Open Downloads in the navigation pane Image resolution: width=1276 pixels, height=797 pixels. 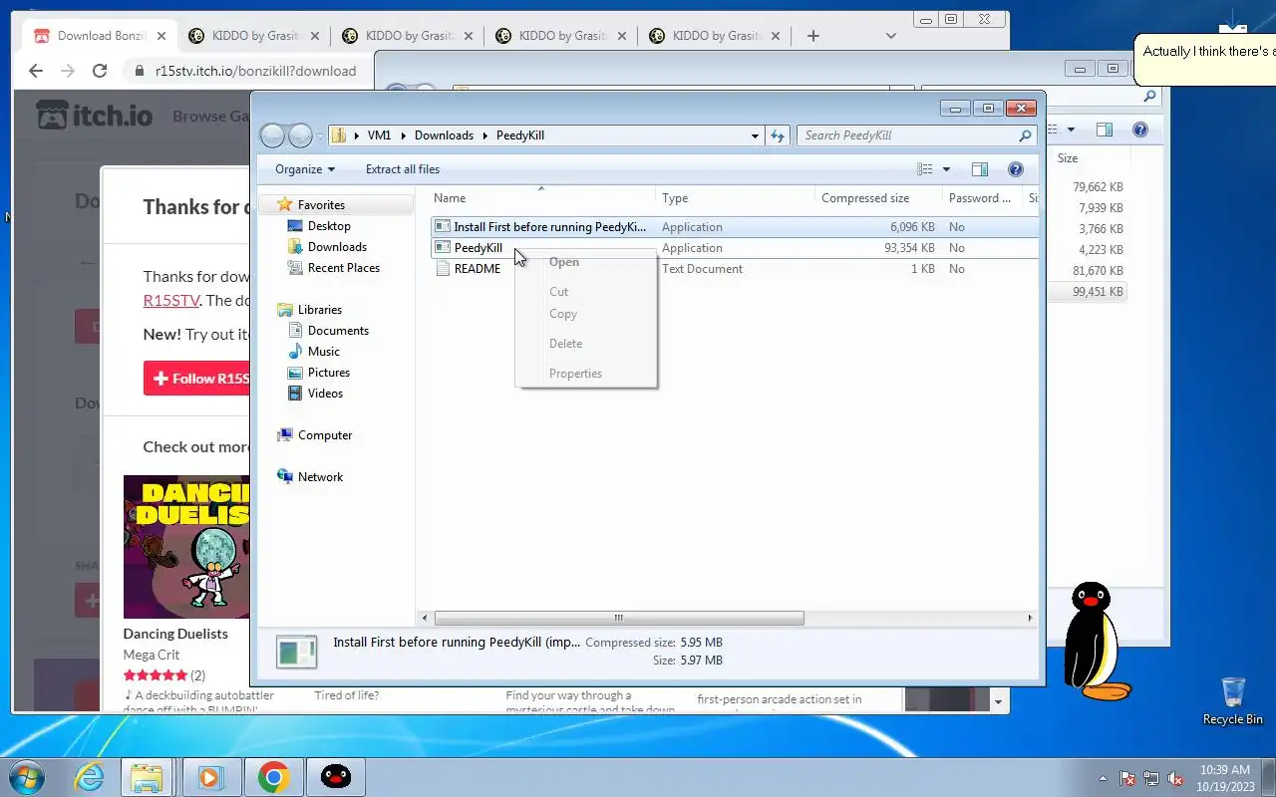(337, 247)
